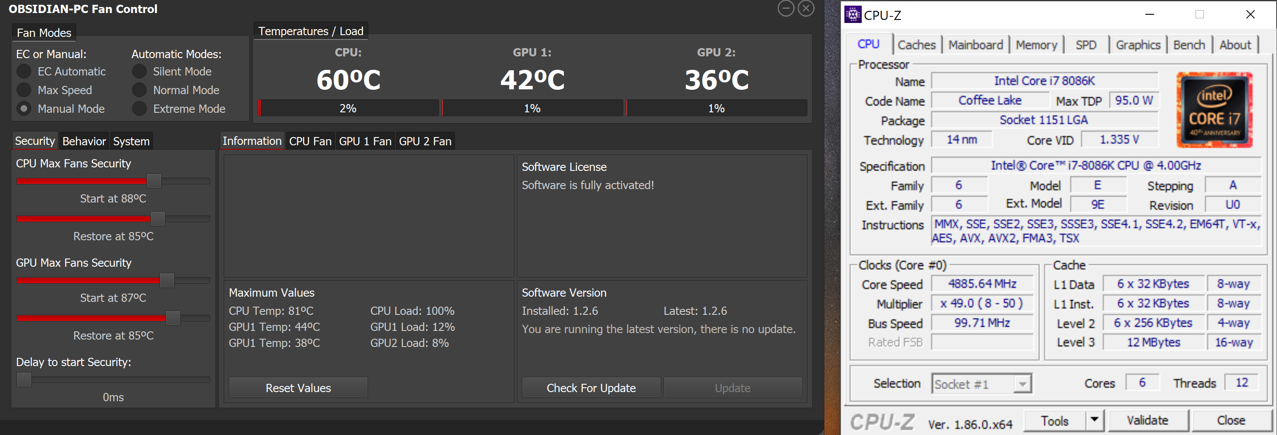Open the Information tab
The width and height of the screenshot is (1277, 435).
252,141
